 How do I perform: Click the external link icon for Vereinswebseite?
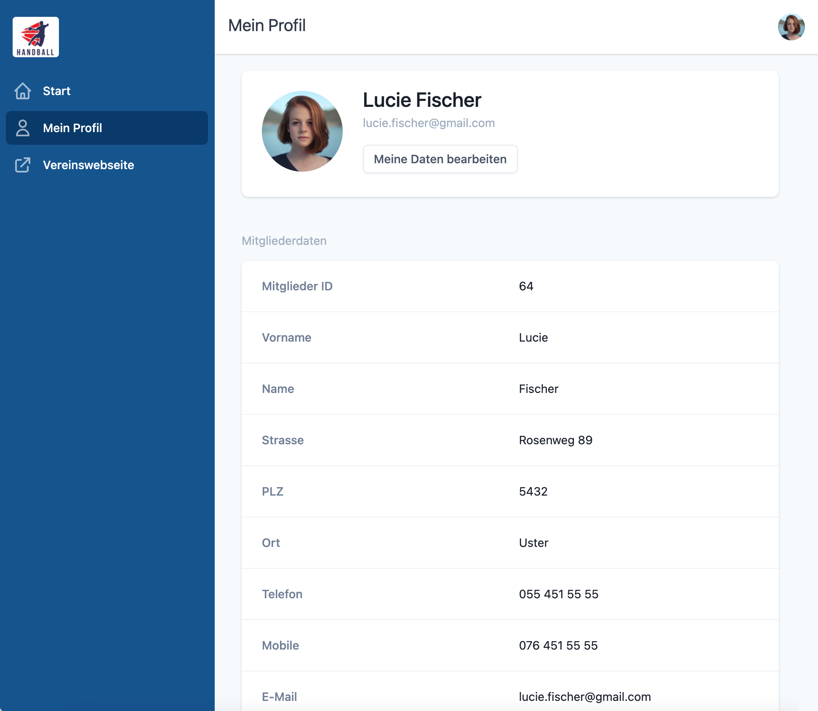23,165
